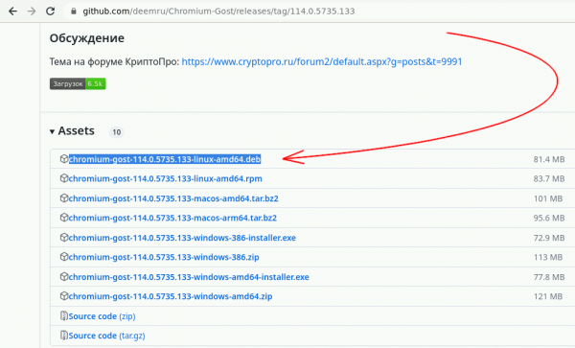Click package icon beside macos-arm64.tar.bz2

click(64, 218)
